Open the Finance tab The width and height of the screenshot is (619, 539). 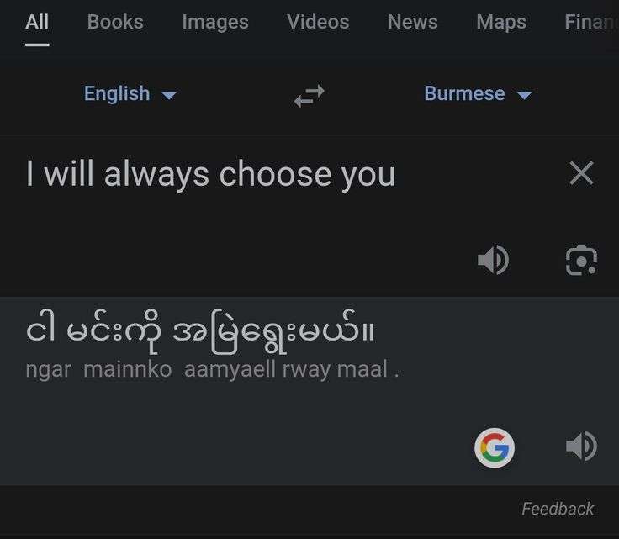tap(591, 22)
